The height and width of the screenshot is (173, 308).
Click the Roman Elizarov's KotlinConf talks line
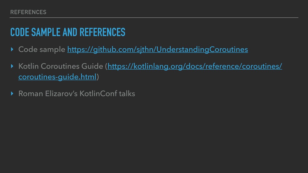click(x=76, y=94)
